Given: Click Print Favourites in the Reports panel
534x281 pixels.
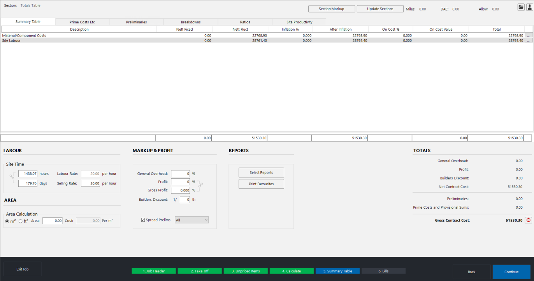Looking at the screenshot, I should tap(261, 184).
